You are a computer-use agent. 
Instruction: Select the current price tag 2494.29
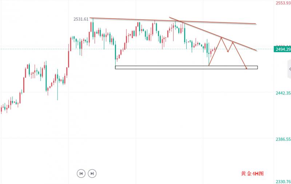point(282,49)
